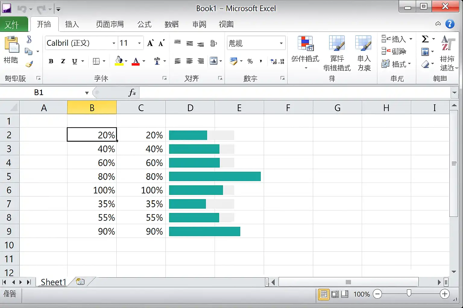
Task: Toggle Bold formatting
Action: tap(51, 61)
